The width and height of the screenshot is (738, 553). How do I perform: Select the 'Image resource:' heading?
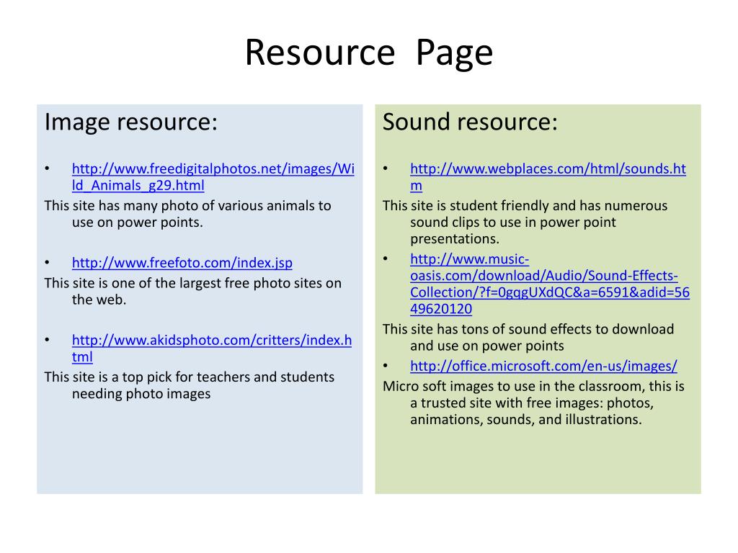click(x=131, y=122)
